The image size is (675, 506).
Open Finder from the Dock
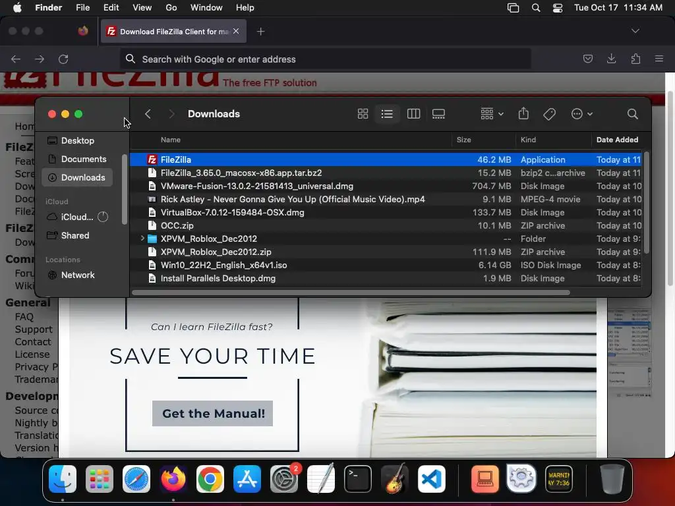[63, 479]
